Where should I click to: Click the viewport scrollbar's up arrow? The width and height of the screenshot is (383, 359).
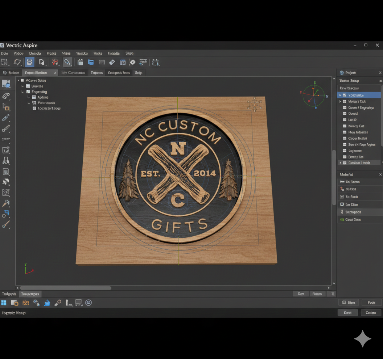click(x=334, y=79)
